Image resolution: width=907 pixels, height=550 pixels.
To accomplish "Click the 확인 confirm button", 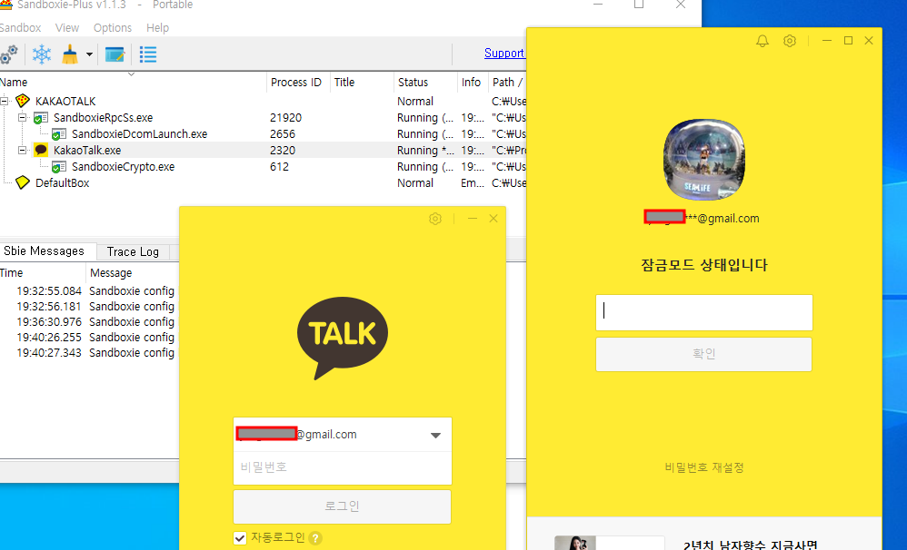I will pos(704,354).
